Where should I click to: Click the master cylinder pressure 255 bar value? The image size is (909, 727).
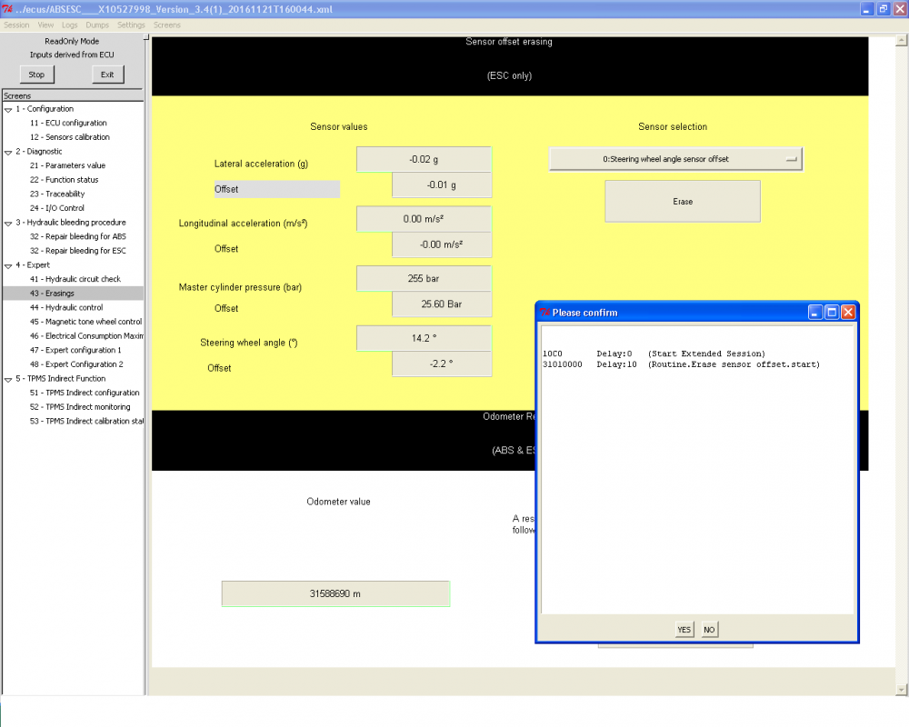[424, 278]
